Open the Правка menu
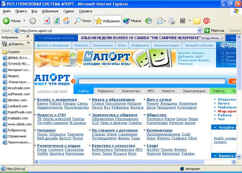 point(21,11)
